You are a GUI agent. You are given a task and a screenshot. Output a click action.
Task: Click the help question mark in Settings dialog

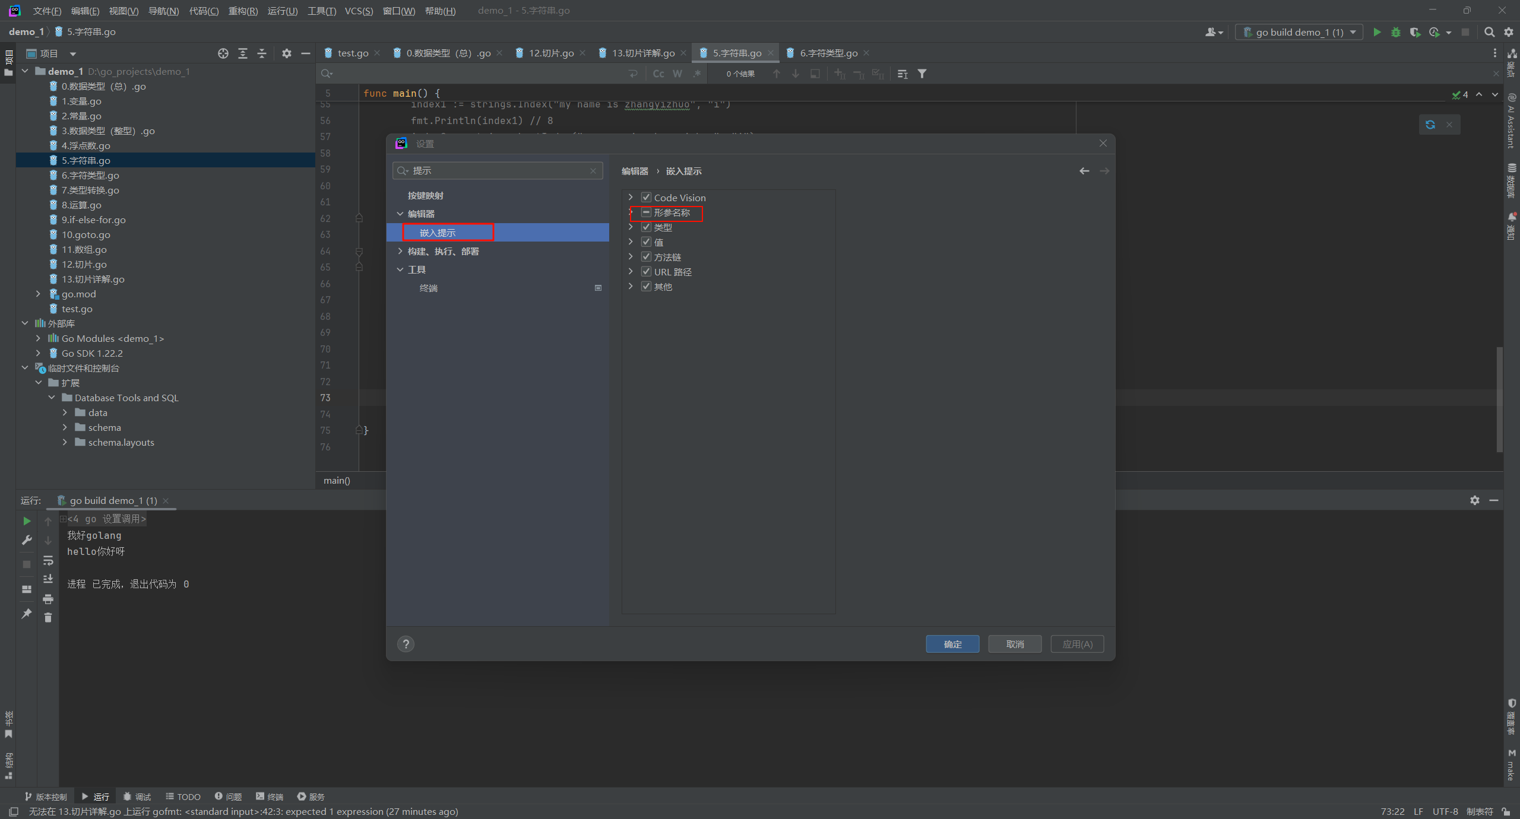point(406,644)
